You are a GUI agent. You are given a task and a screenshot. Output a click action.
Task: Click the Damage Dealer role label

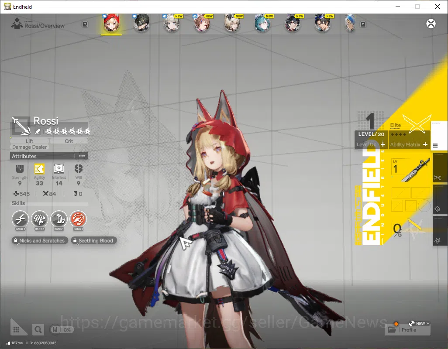click(x=29, y=147)
